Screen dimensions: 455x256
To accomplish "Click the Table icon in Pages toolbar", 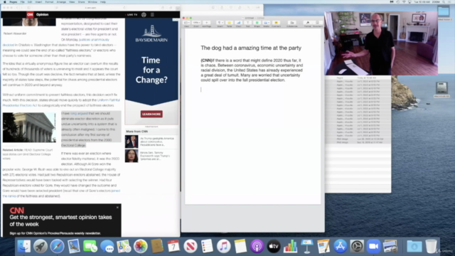I will coord(229,23).
